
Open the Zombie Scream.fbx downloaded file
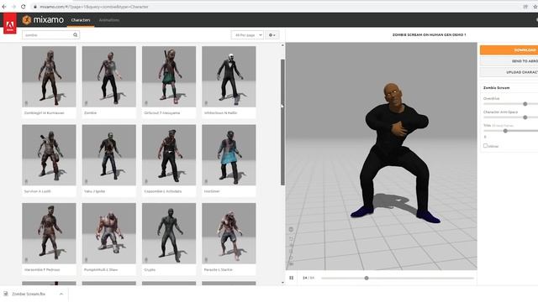[x=28, y=294]
